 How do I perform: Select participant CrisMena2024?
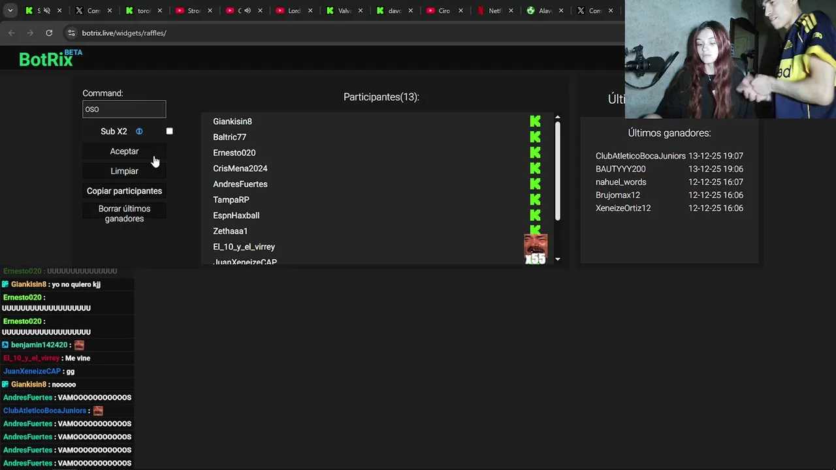click(240, 168)
